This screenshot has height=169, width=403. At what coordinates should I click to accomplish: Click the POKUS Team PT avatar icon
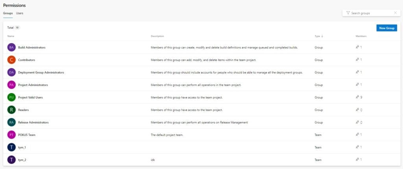point(11,135)
